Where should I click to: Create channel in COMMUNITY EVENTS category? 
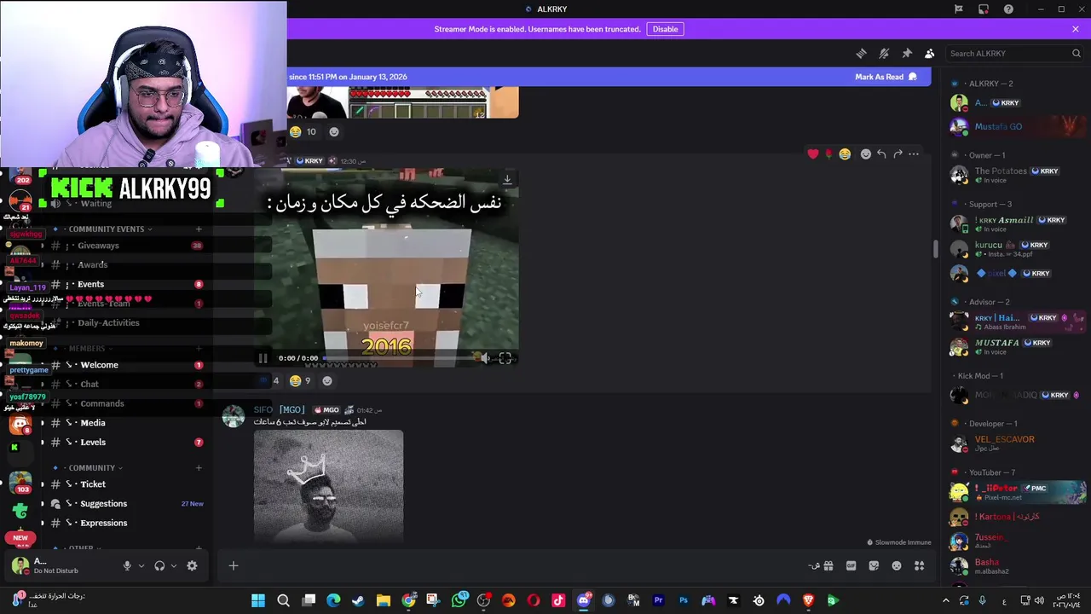[x=199, y=229]
